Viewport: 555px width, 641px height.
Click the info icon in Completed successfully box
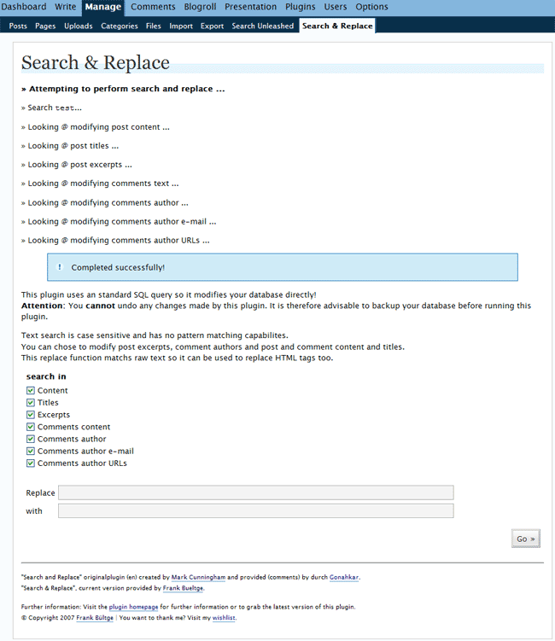point(60,267)
